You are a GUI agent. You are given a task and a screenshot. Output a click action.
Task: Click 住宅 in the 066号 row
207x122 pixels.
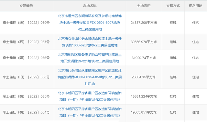195,58
